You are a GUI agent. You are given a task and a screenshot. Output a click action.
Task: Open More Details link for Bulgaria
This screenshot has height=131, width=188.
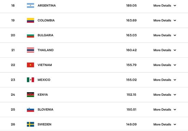click(162, 35)
